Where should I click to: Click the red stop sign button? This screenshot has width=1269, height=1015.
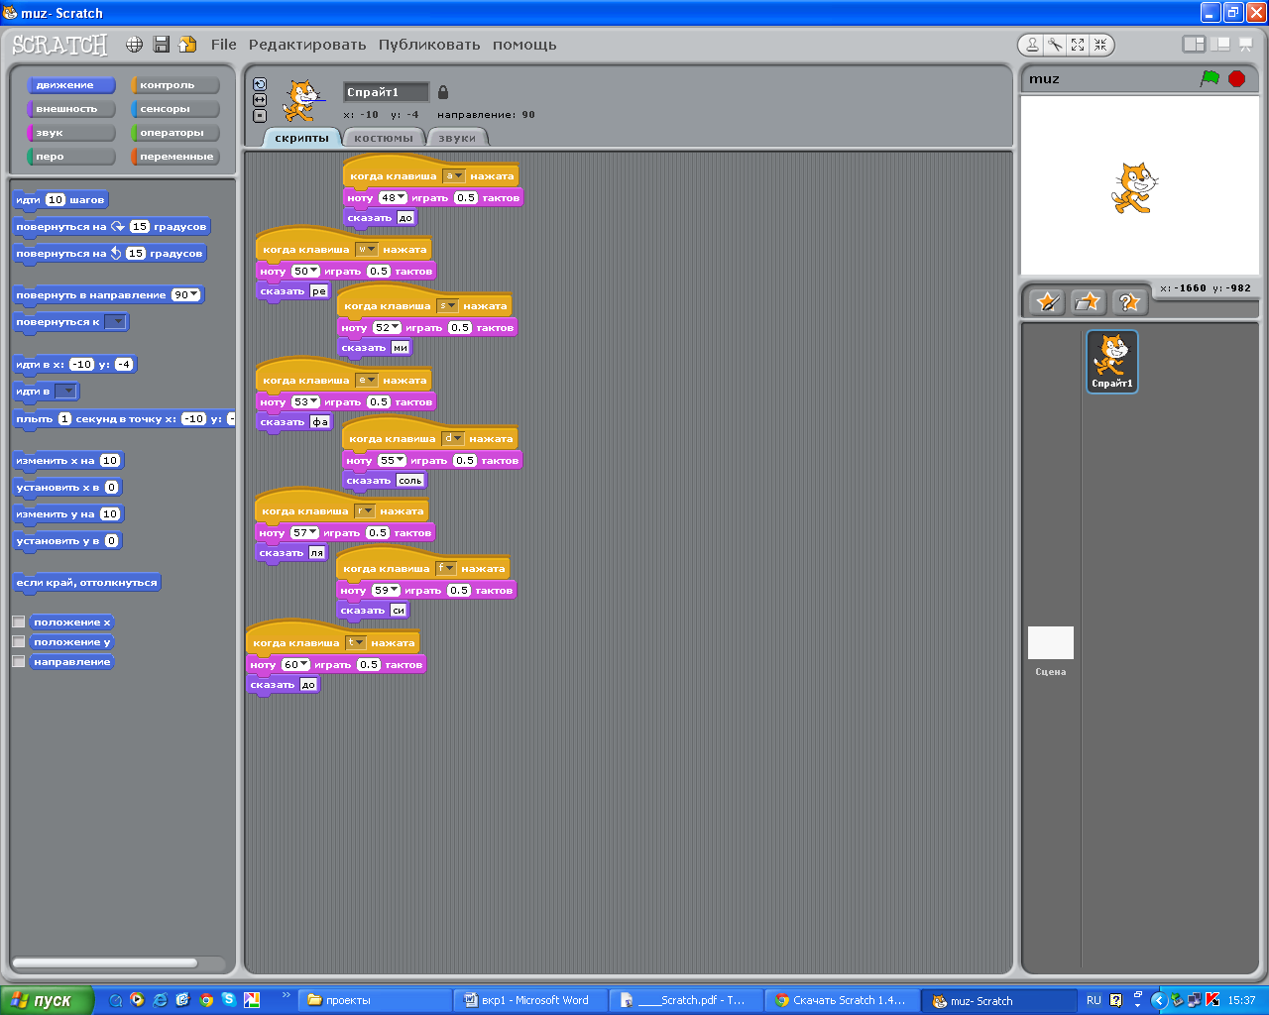tap(1236, 78)
